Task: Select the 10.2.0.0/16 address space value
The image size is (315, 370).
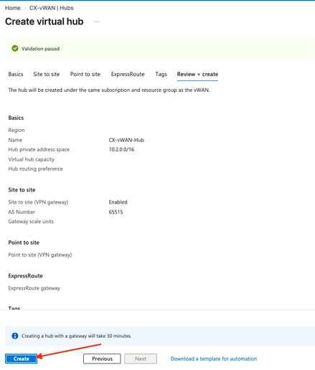Action: tap(121, 149)
